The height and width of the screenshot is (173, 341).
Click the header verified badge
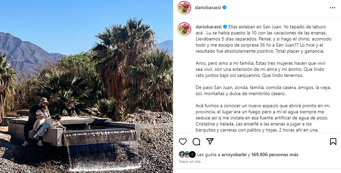(224, 8)
